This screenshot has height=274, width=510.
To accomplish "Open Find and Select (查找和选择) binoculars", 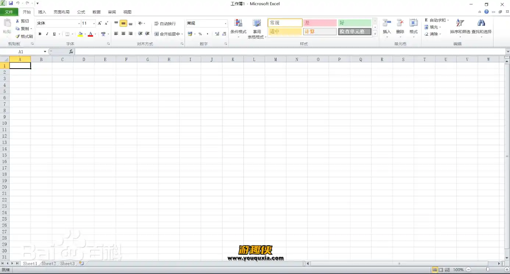I will 481,28.
